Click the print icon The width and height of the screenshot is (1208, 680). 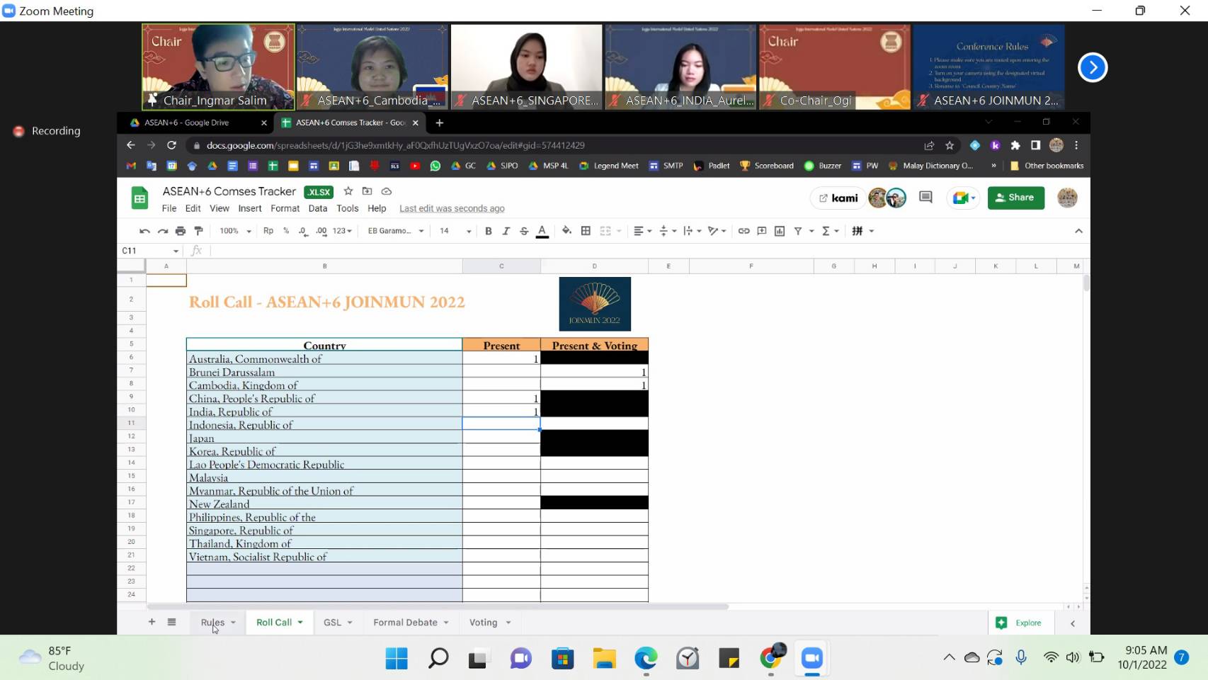(x=181, y=231)
